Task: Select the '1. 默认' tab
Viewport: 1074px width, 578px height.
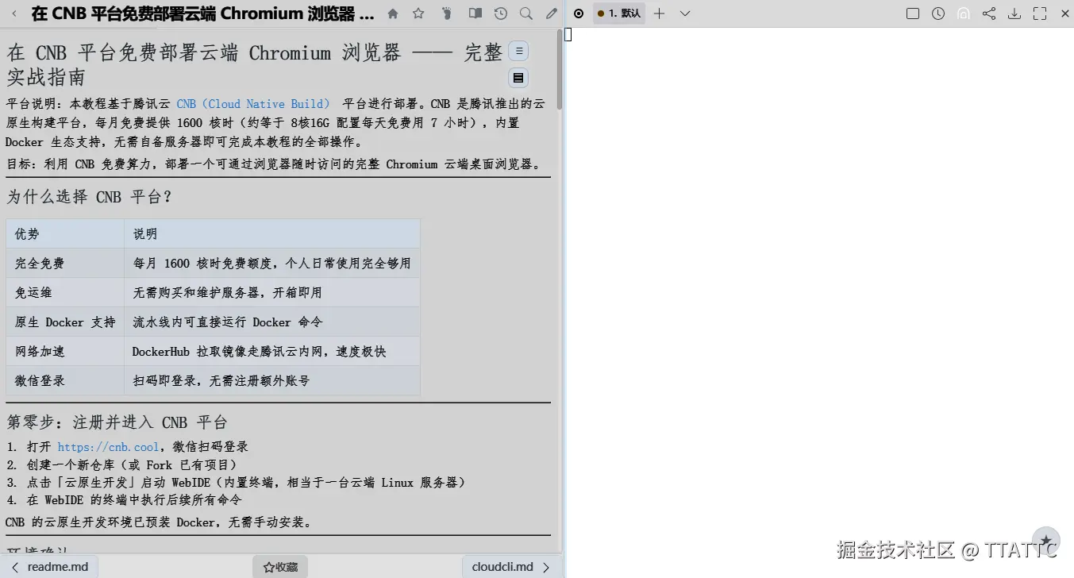Action: pyautogui.click(x=619, y=13)
